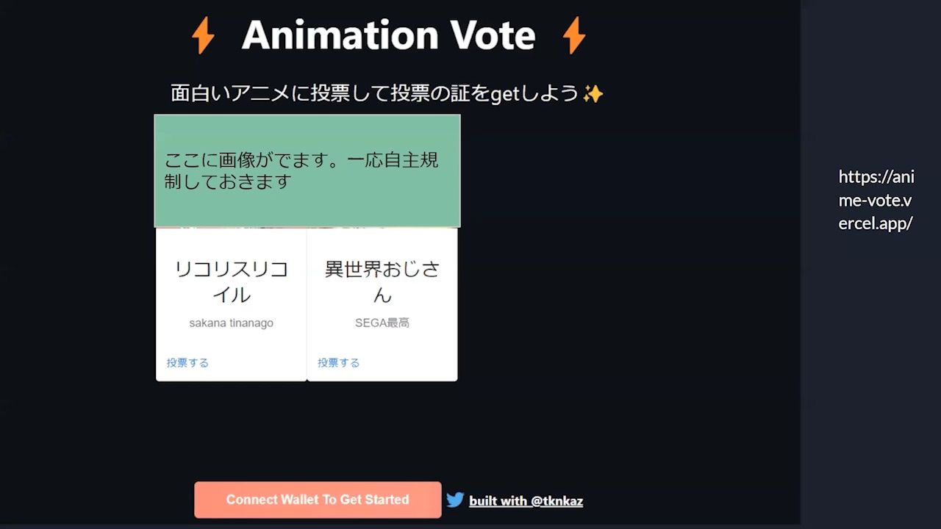
Task: Select the 異世界おじさん card title
Action: 382,281
